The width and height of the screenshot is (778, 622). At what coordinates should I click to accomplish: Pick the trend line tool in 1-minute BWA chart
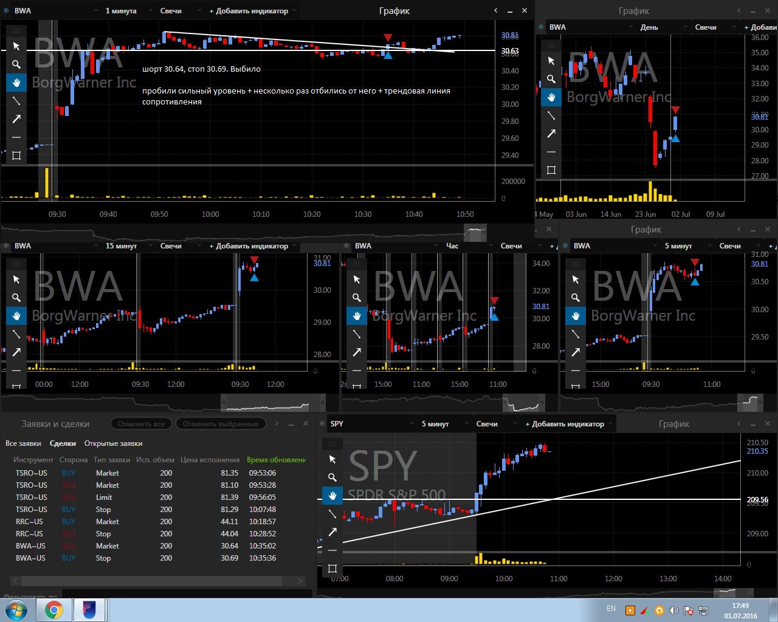tap(16, 101)
